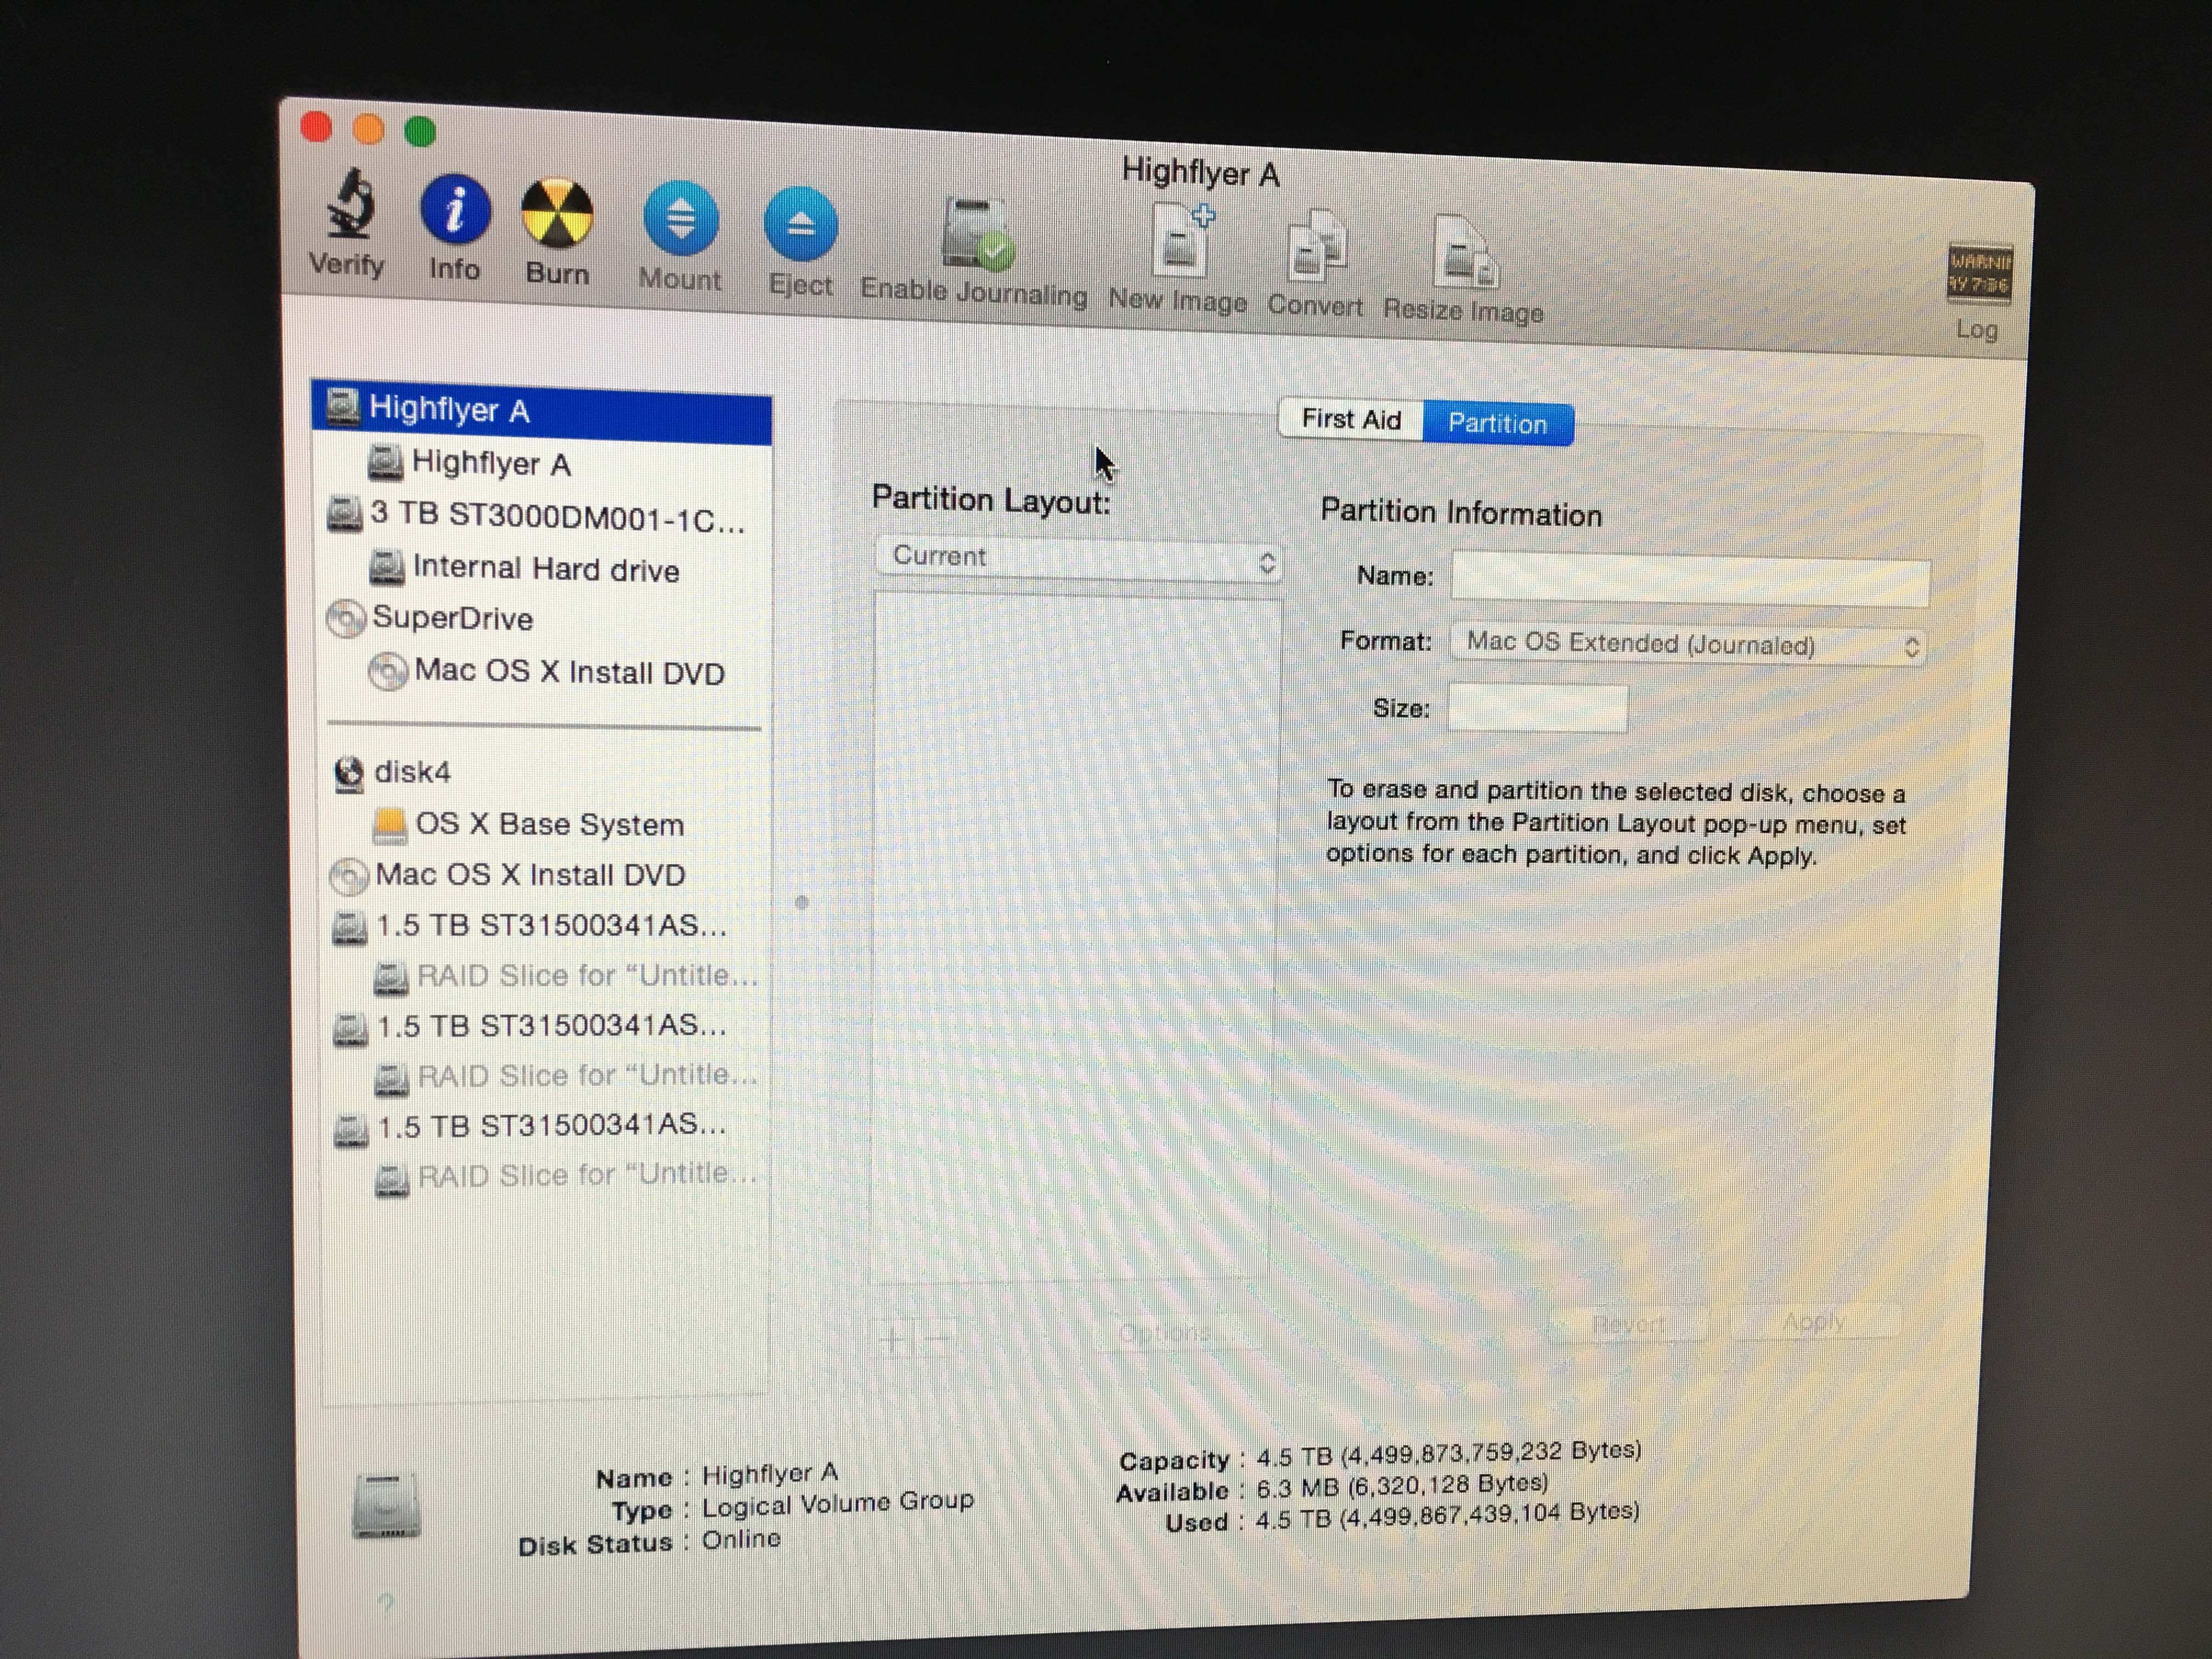Click the remove partition minus button
The image size is (2212, 1659).
tap(937, 1338)
